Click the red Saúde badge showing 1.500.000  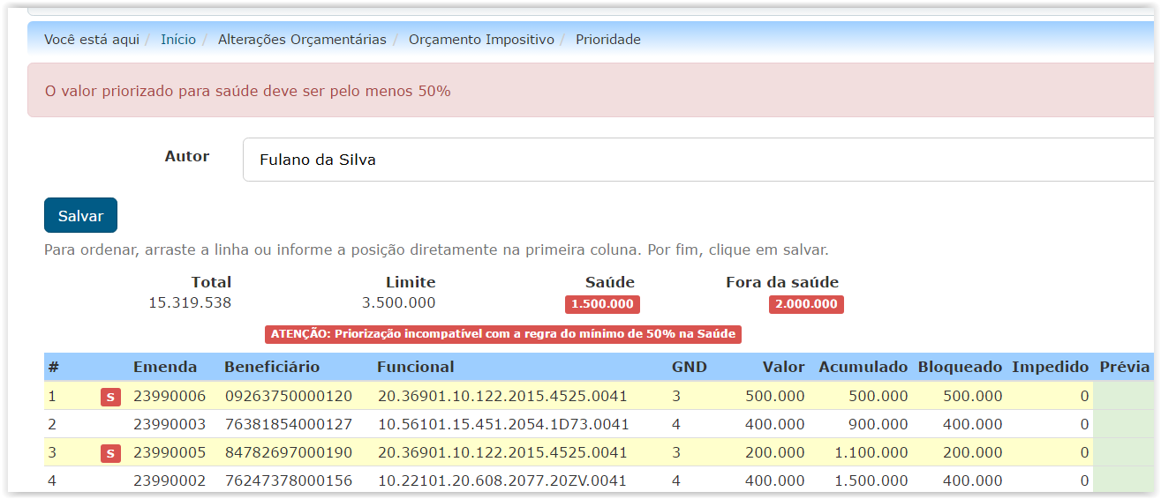(602, 304)
